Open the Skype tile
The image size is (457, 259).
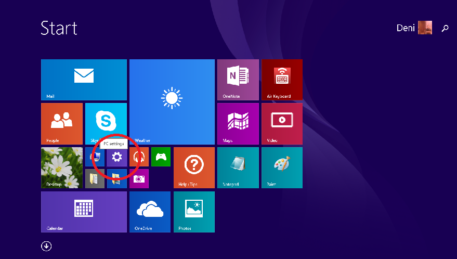point(106,124)
